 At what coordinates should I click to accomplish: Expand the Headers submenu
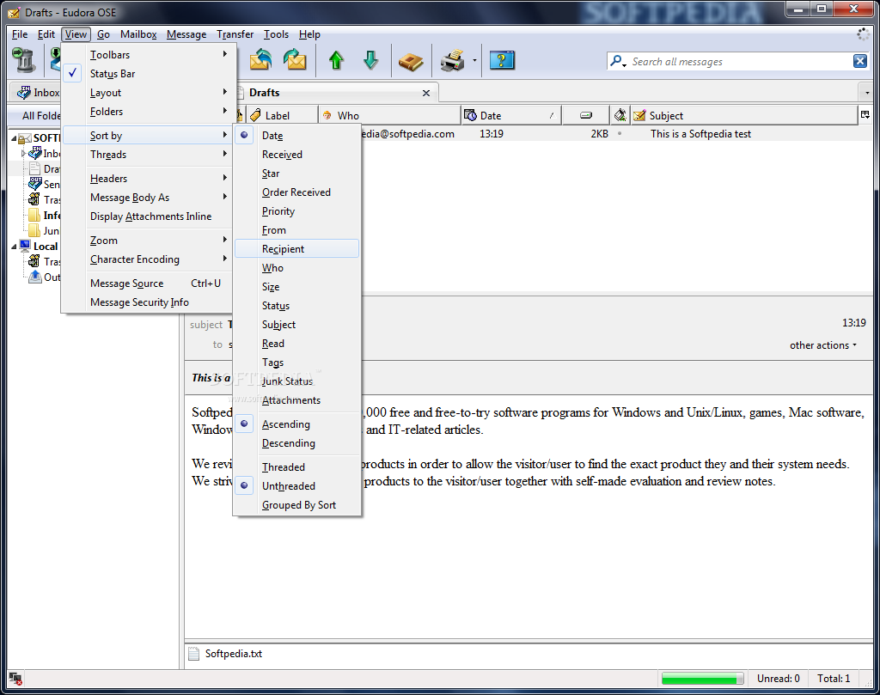coord(149,179)
